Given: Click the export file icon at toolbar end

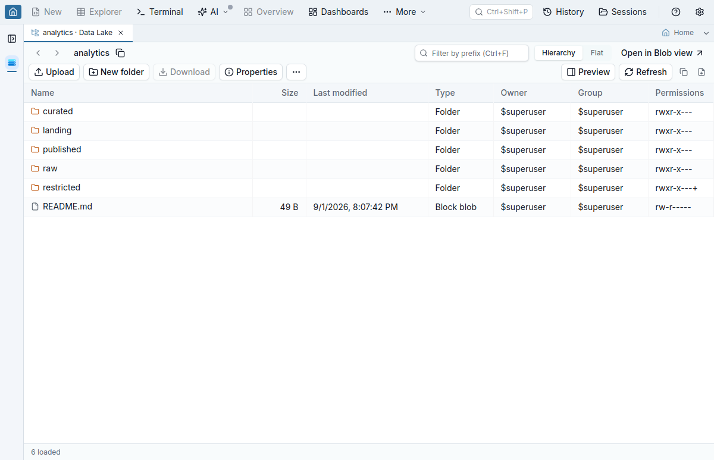Looking at the screenshot, I should (702, 72).
